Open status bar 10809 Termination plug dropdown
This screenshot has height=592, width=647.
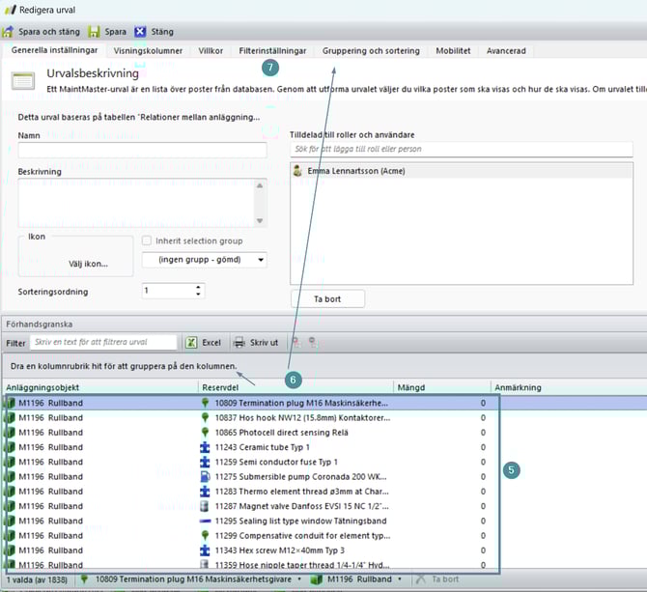coord(299,579)
